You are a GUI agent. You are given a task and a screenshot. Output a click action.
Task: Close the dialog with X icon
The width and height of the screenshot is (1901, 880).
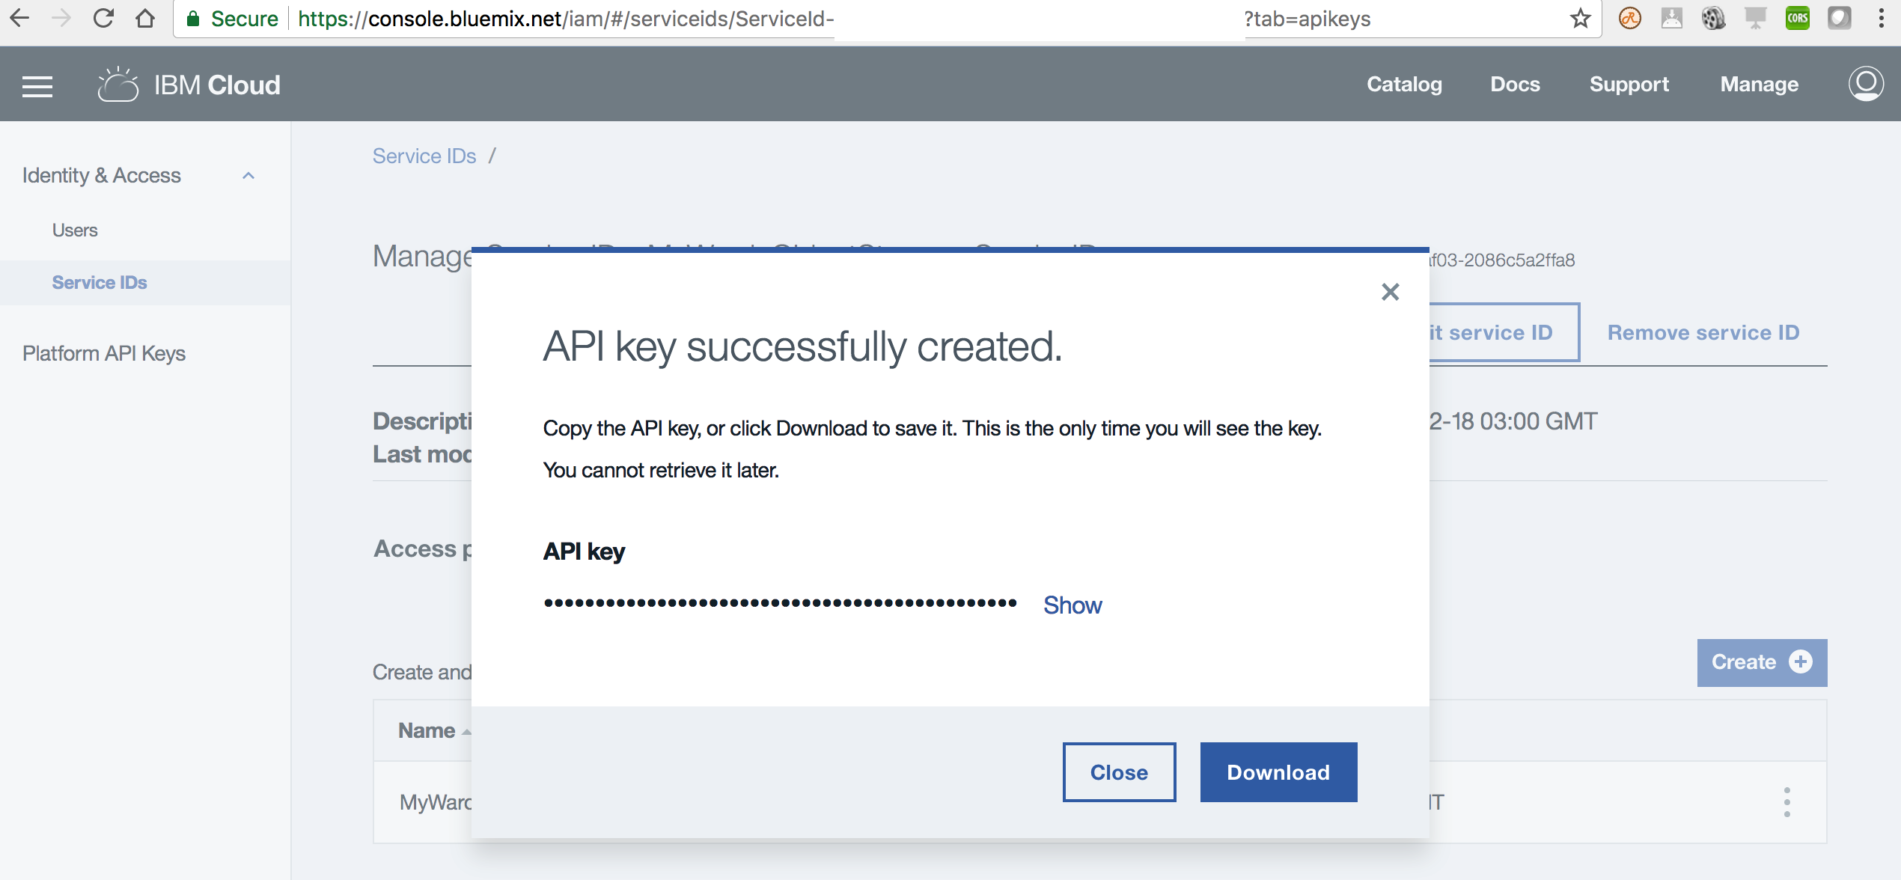click(x=1390, y=292)
